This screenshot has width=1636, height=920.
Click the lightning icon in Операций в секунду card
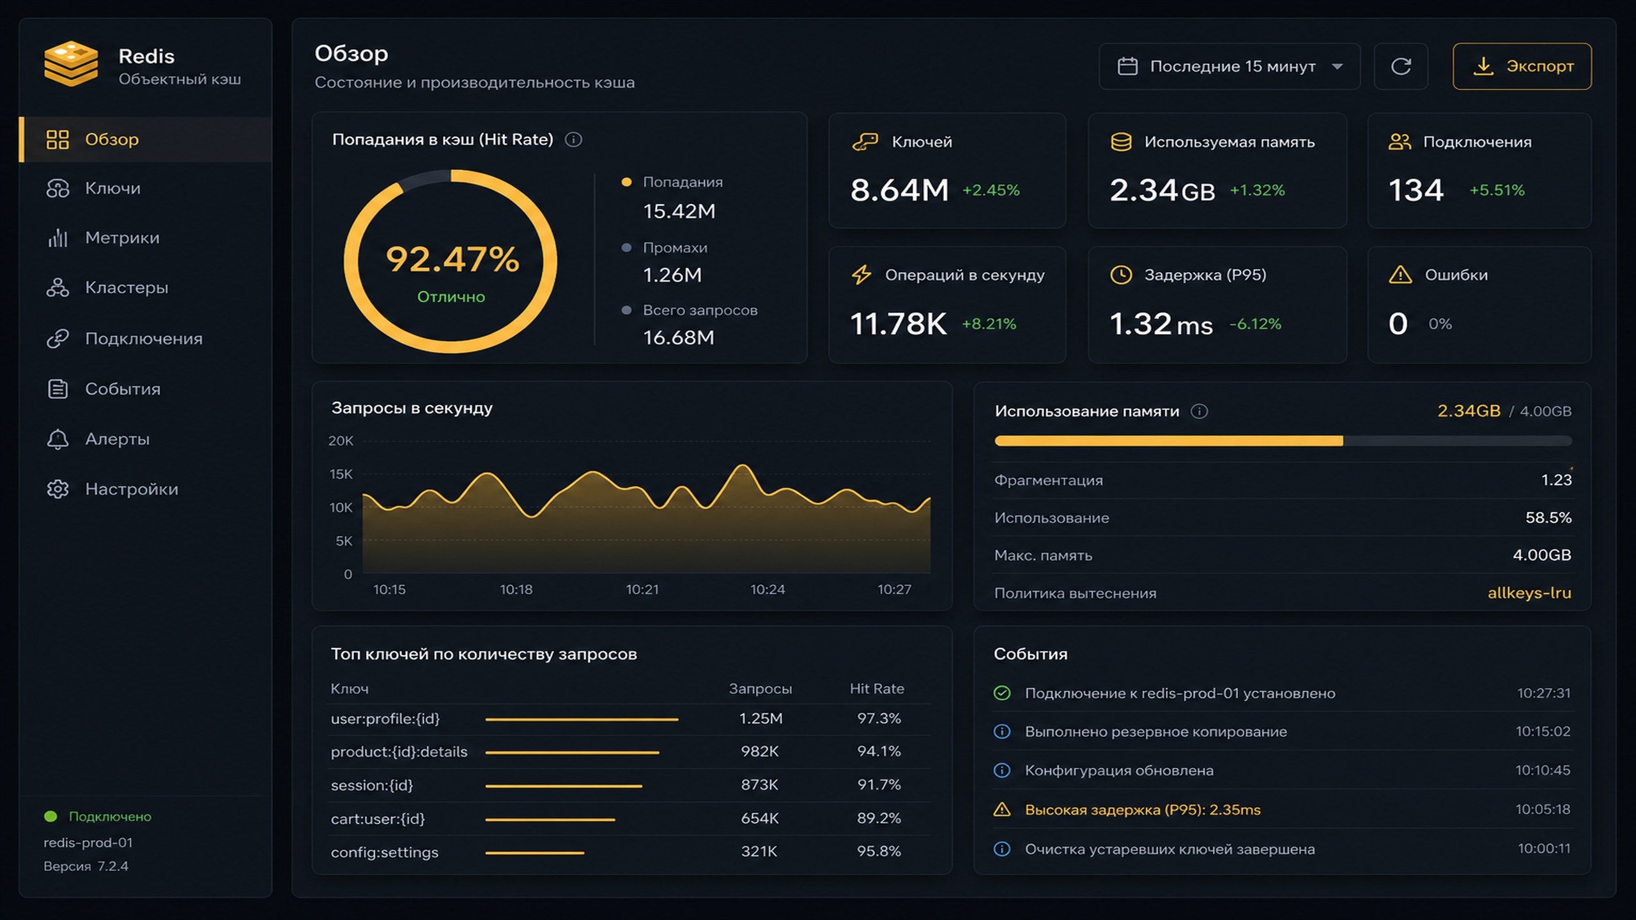pyautogui.click(x=861, y=275)
